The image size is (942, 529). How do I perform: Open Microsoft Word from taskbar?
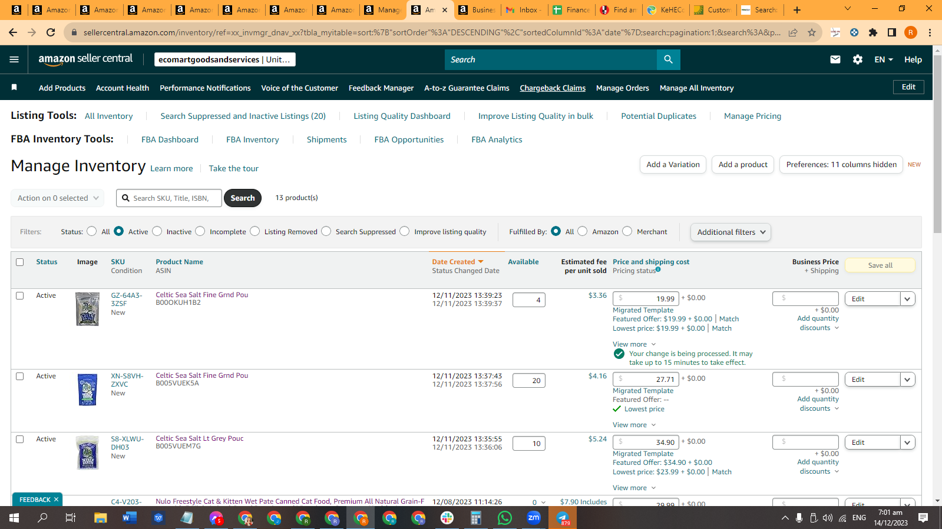pyautogui.click(x=129, y=518)
